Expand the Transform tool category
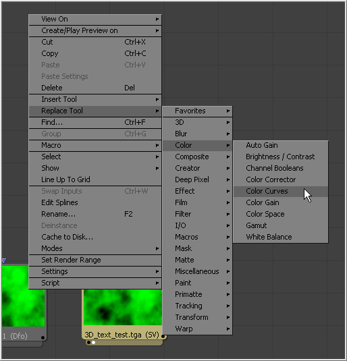This screenshot has height=361, width=347. coord(197,317)
